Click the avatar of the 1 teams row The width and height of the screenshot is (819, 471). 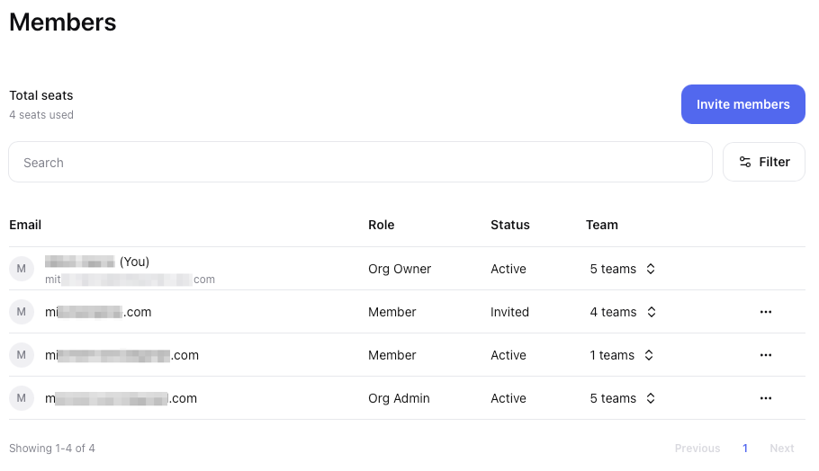pos(22,355)
